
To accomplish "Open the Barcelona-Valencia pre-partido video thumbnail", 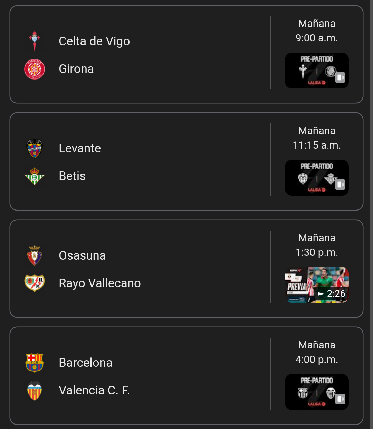I will pyautogui.click(x=316, y=392).
